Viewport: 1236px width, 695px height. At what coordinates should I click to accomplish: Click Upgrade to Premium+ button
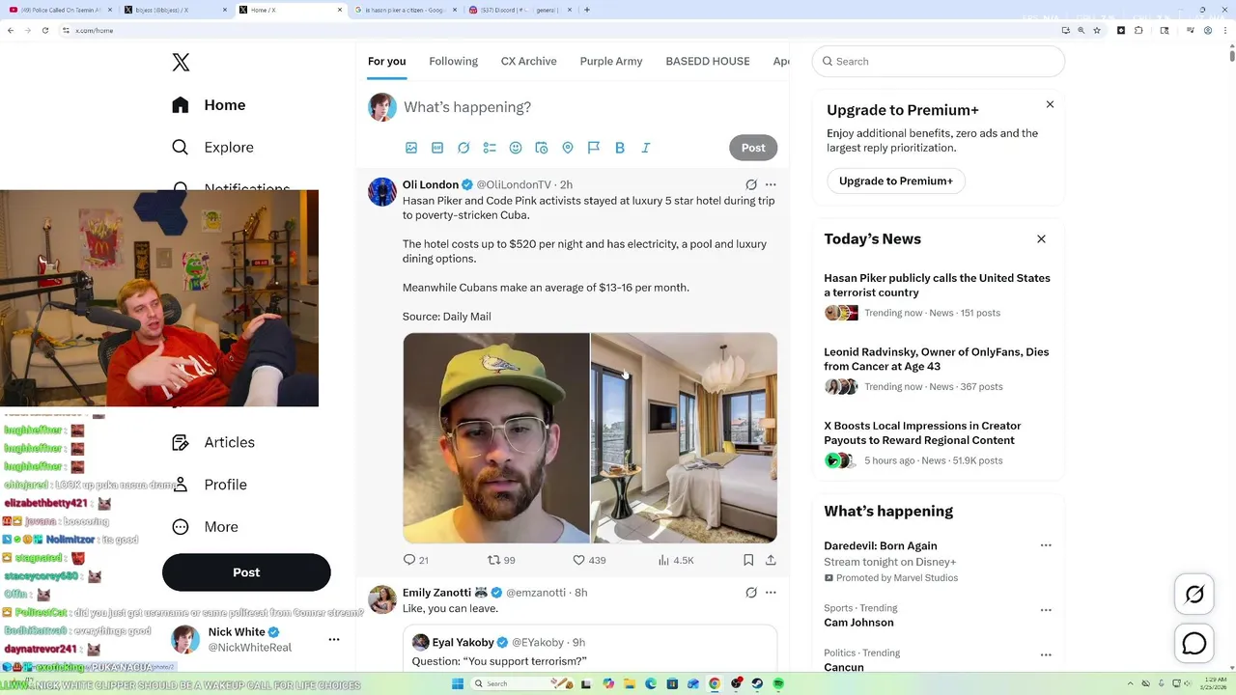click(x=896, y=181)
